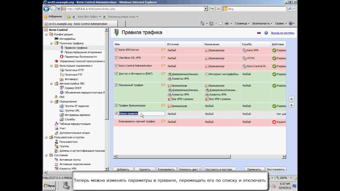Click Настроить в мастере button
Viewport: 340px width, 191px height.
(x=220, y=169)
